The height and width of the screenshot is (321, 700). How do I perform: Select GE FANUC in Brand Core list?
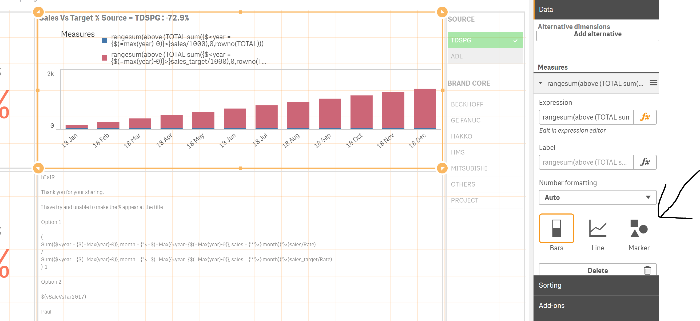485,120
